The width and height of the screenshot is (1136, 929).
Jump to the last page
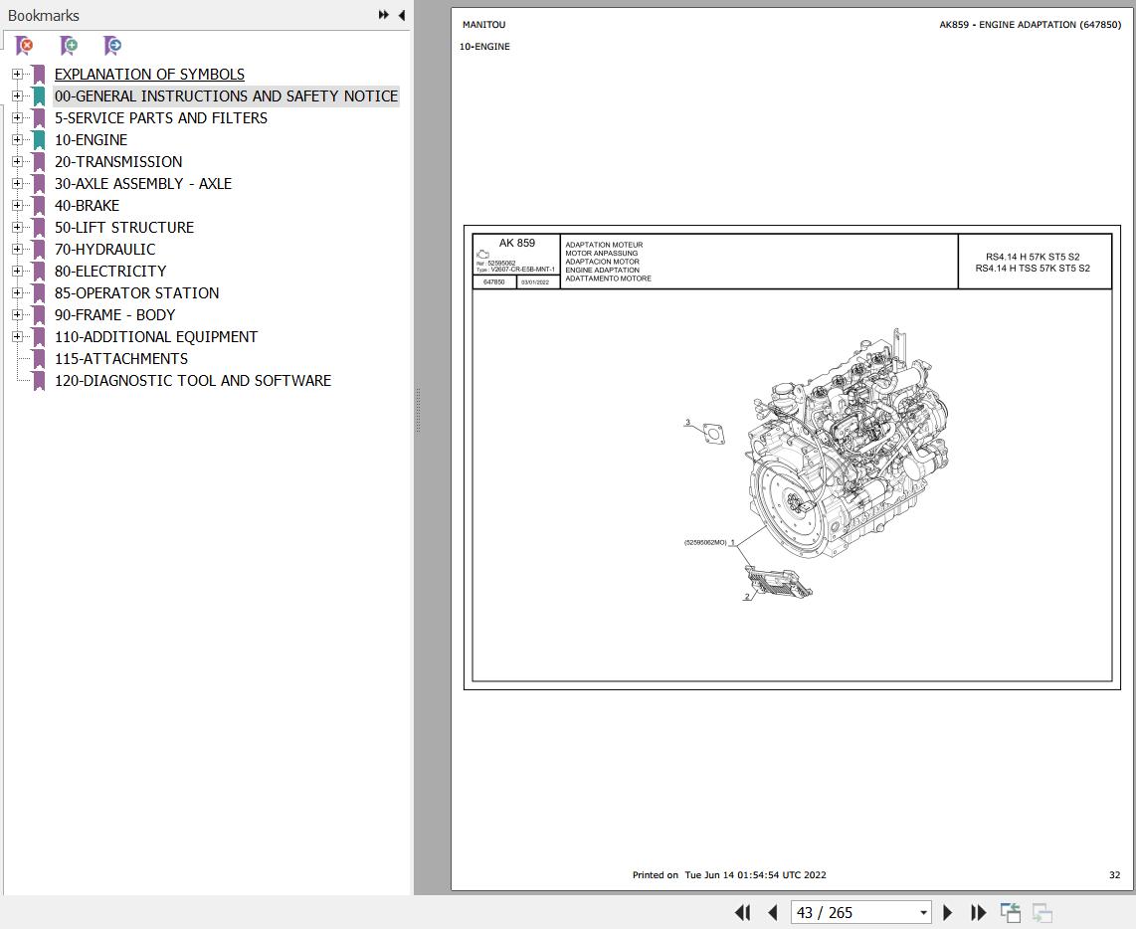(978, 912)
